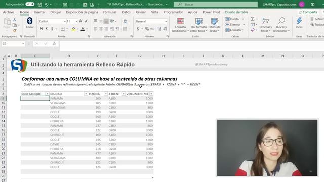Switch to the Datos tab
The width and height of the screenshot is (324, 182).
(x=126, y=12)
